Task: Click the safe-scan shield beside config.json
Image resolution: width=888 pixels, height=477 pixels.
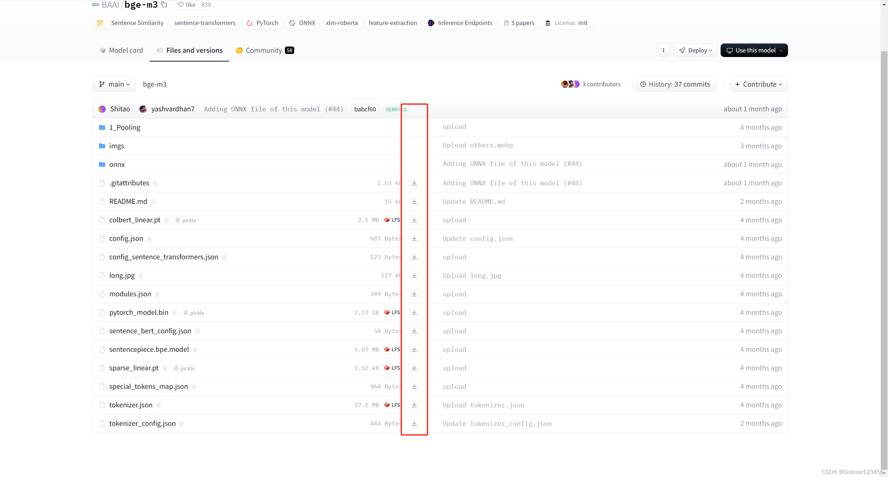Action: (x=149, y=239)
